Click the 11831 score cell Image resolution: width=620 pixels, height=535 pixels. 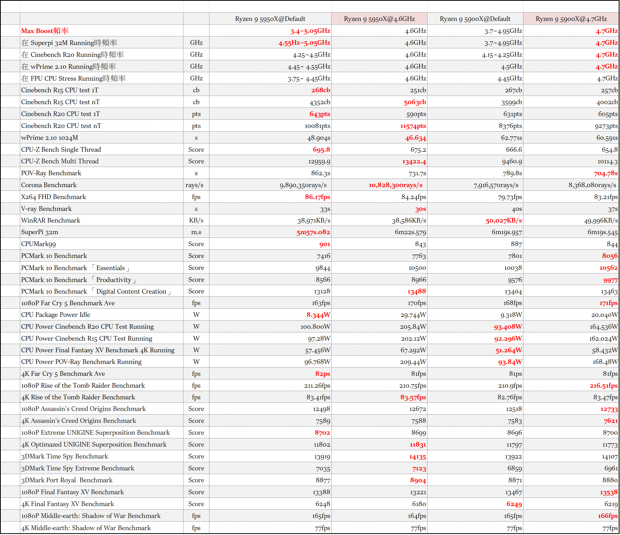click(418, 445)
